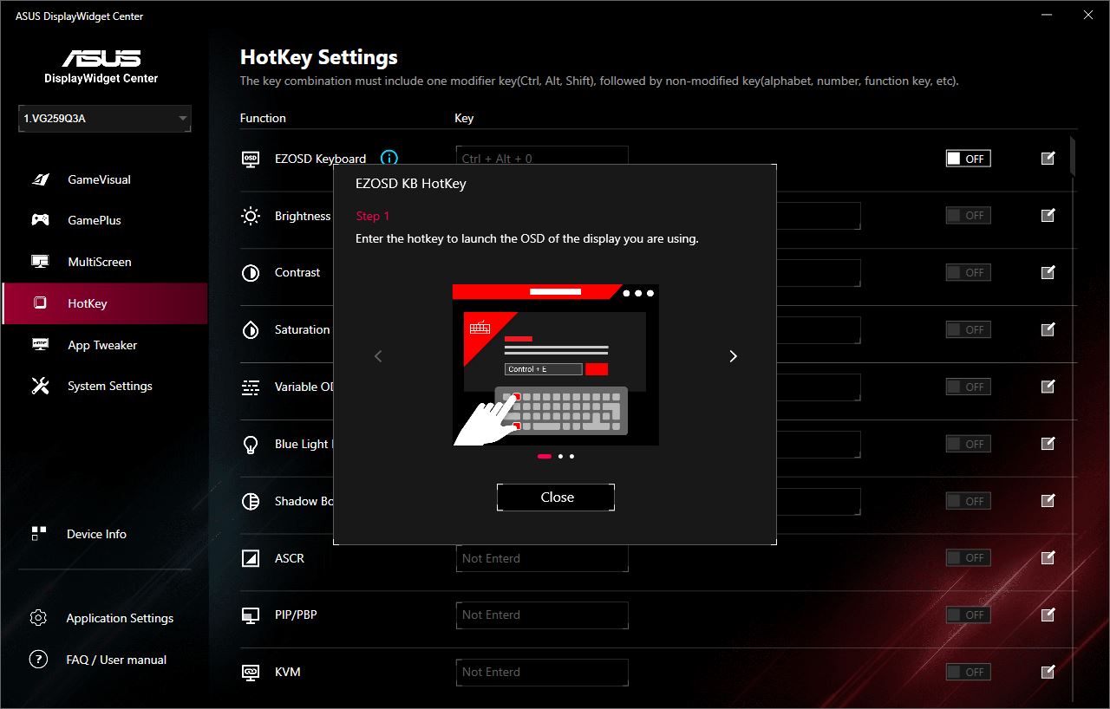This screenshot has height=709, width=1110.
Task: Click the PIP/PBP icon
Action: pyautogui.click(x=251, y=615)
